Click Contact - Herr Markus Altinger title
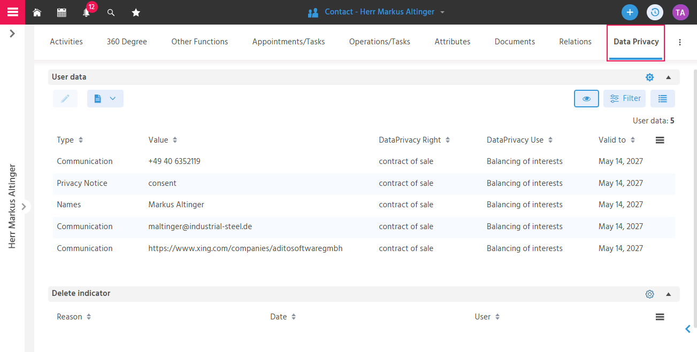This screenshot has height=352, width=697. [379, 12]
